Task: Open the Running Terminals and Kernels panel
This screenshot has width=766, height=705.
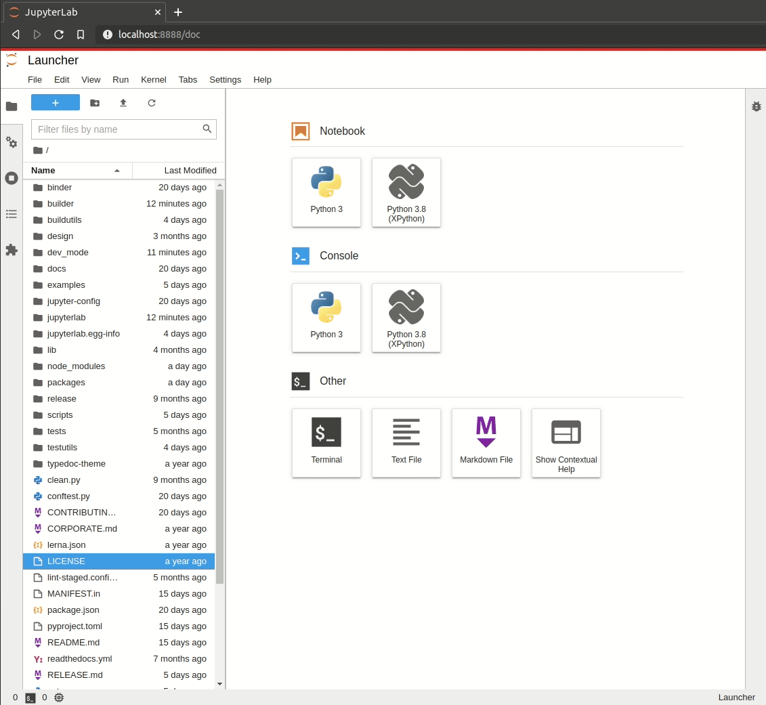Action: (12, 178)
